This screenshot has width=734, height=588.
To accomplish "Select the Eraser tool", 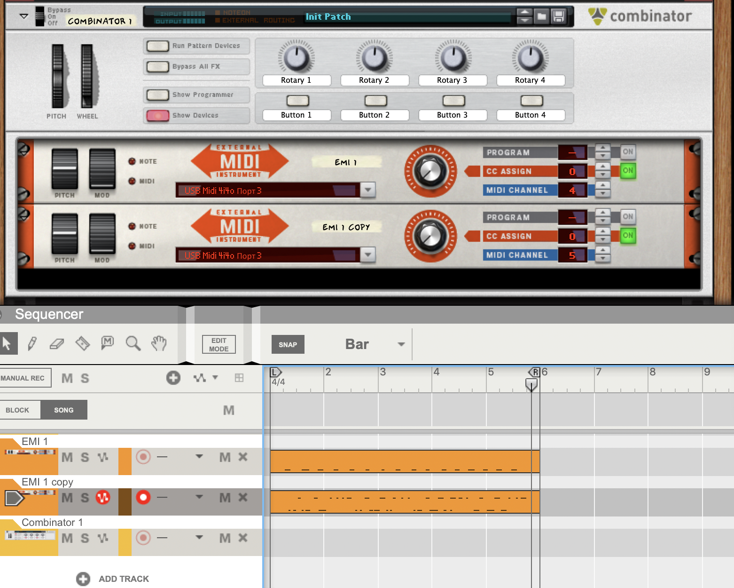I will (57, 344).
